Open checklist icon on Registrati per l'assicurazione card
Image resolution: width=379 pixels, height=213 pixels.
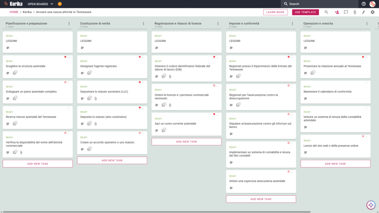(238, 105)
